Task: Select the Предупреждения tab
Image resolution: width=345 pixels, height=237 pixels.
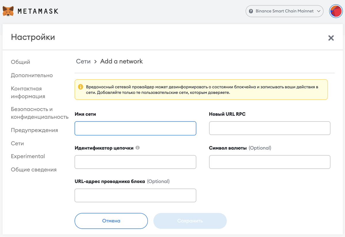Action: 34,130
